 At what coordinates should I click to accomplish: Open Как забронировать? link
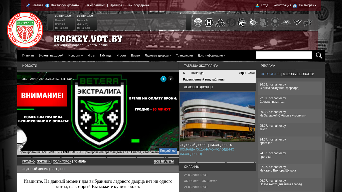[x=65, y=5]
